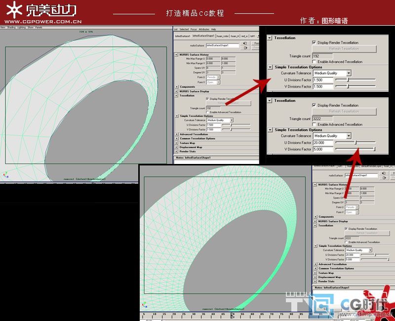Adjust V Divisions Factor slider in lower Attribute Editor
This screenshot has width=395, height=321.
[375, 260]
